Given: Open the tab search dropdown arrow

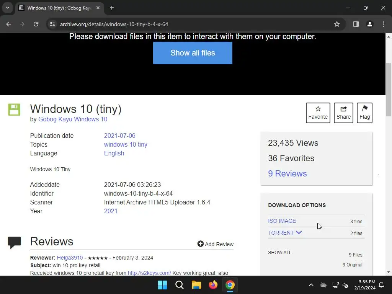Looking at the screenshot, I should click(x=8, y=8).
